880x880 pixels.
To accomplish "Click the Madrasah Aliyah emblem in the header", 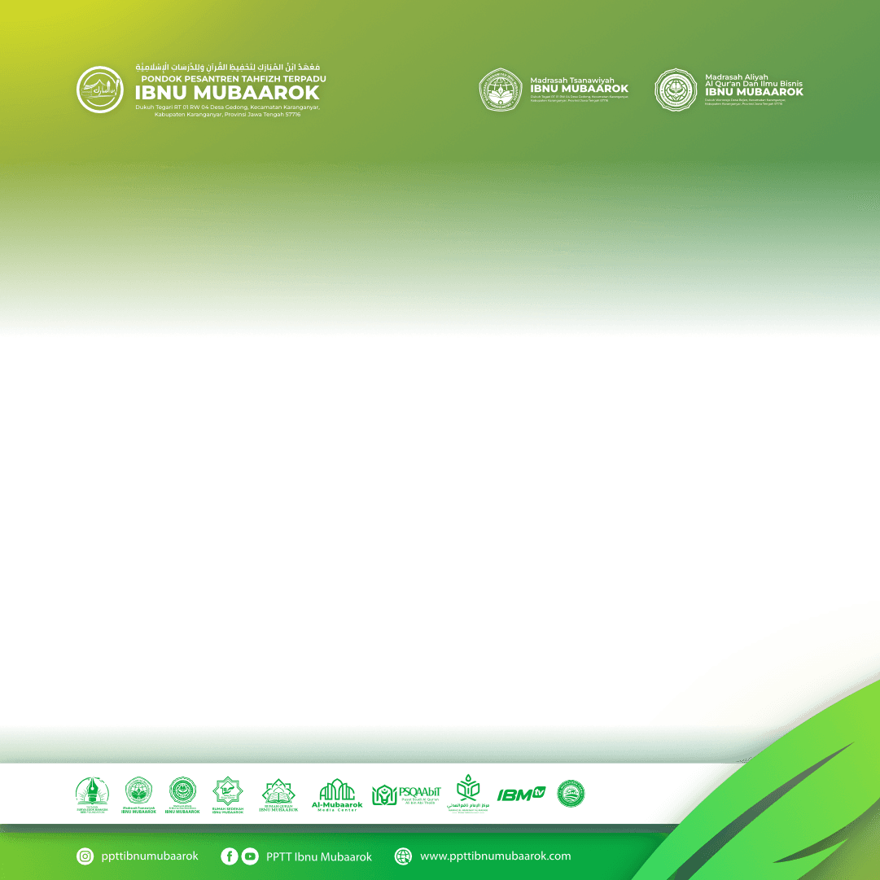I will pyautogui.click(x=676, y=90).
